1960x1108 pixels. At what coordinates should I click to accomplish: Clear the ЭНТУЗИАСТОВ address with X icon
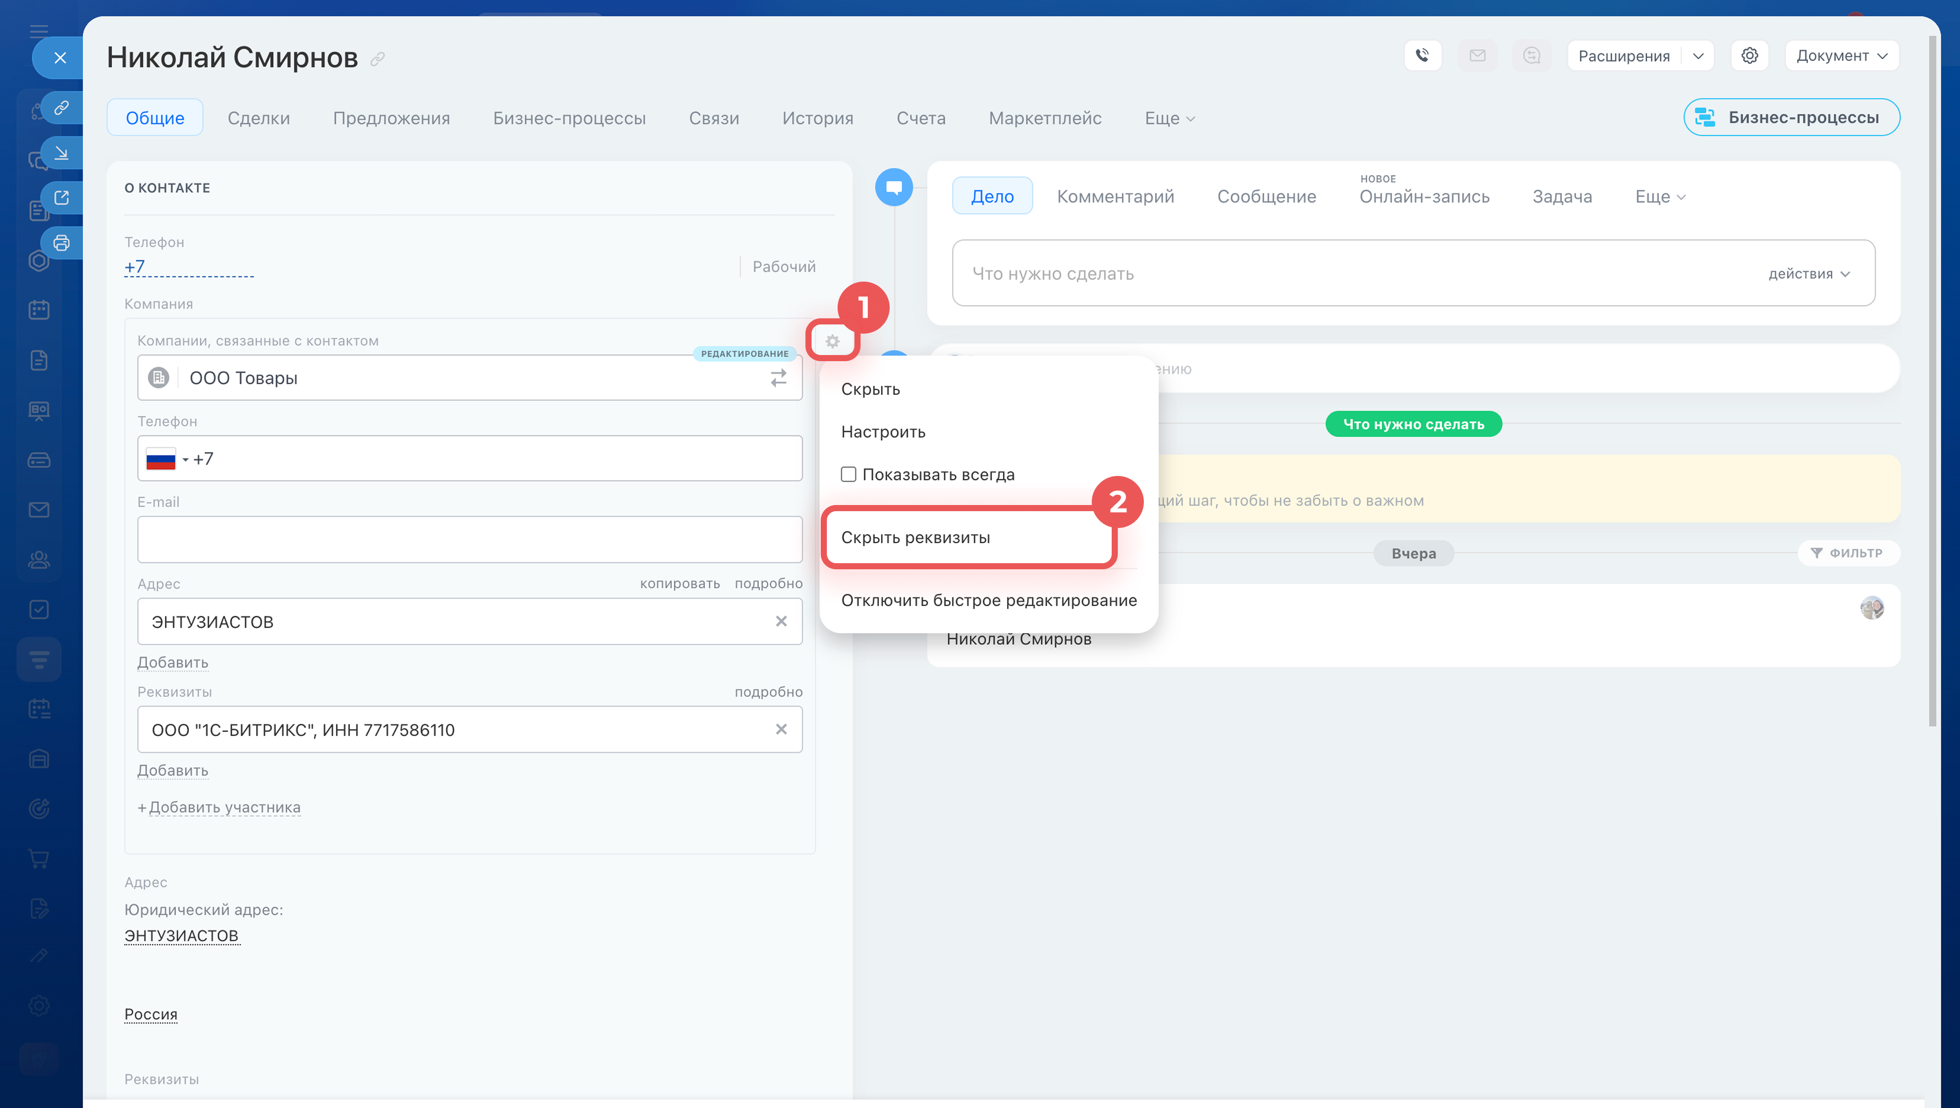781,621
